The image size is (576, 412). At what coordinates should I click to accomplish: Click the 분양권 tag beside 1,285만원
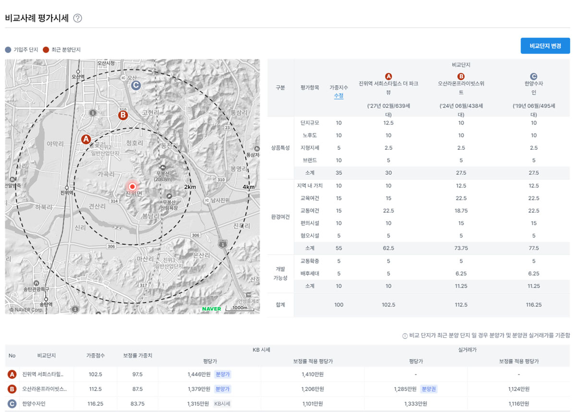pyautogui.click(x=428, y=389)
